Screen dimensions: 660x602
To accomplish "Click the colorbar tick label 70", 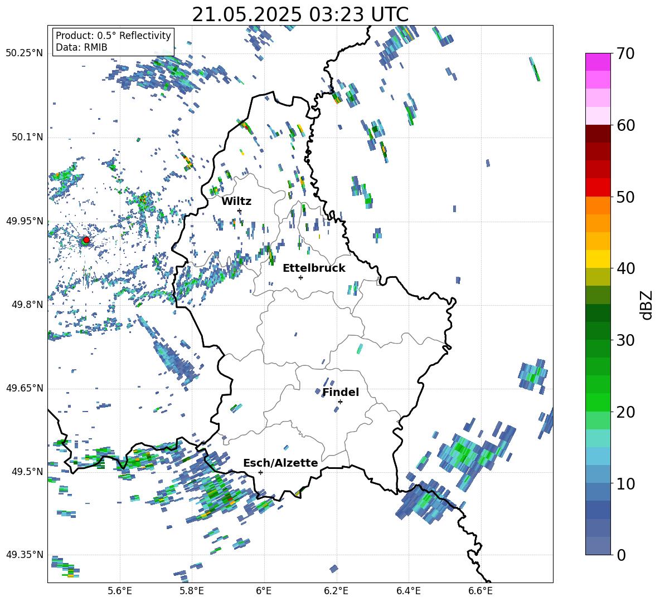I will 625,53.
